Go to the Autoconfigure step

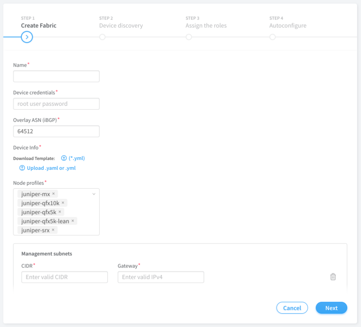[273, 37]
